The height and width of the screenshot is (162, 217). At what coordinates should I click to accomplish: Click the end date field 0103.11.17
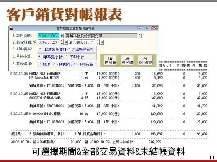(85, 42)
